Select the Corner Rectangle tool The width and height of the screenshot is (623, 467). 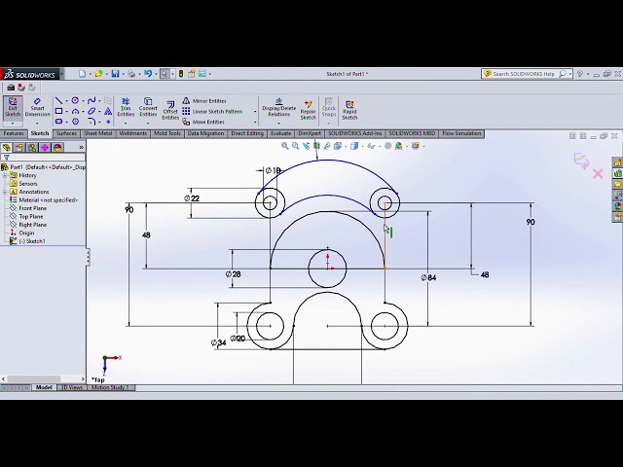point(58,111)
